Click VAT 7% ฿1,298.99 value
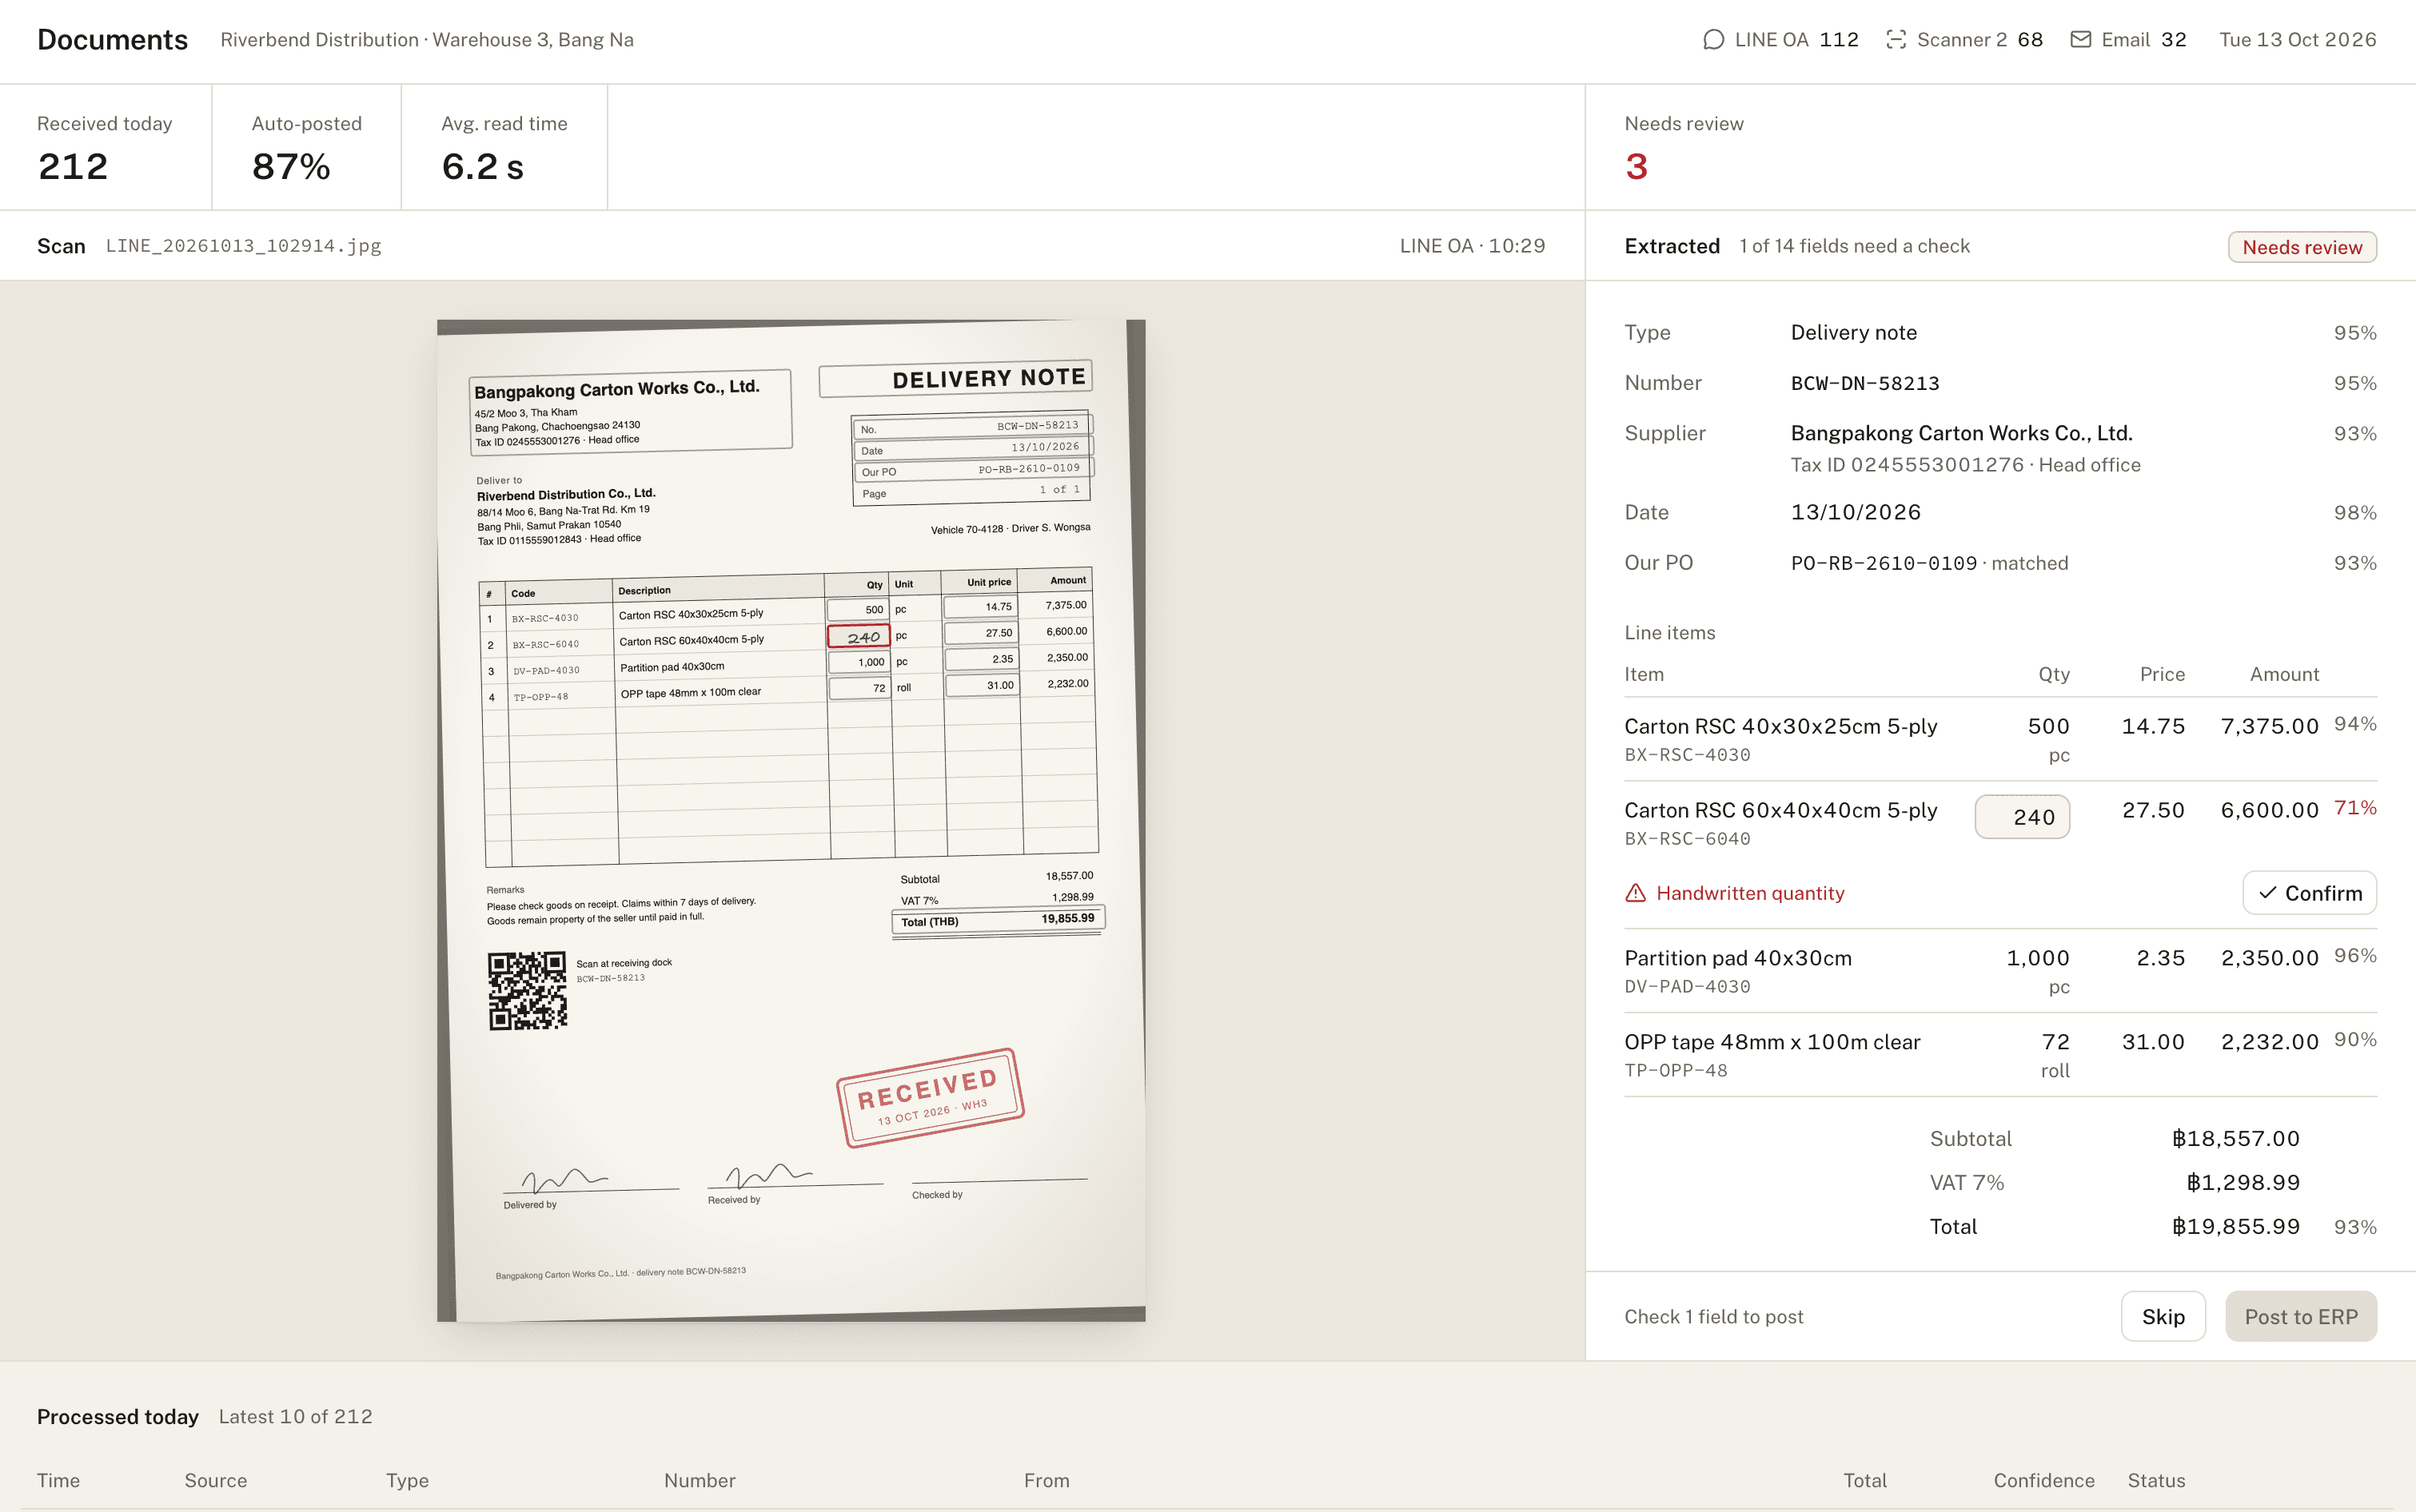 (2243, 1183)
